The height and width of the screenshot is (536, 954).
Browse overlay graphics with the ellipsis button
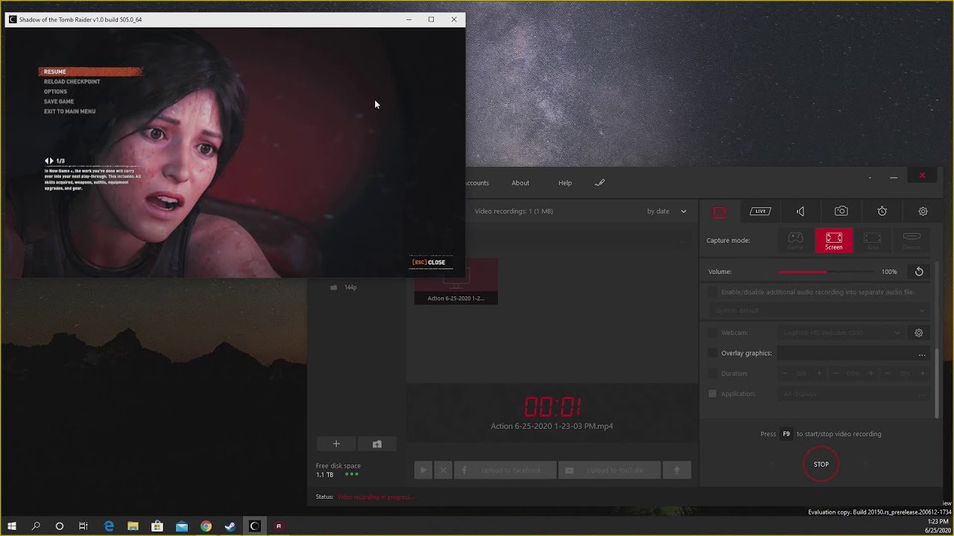(x=922, y=354)
